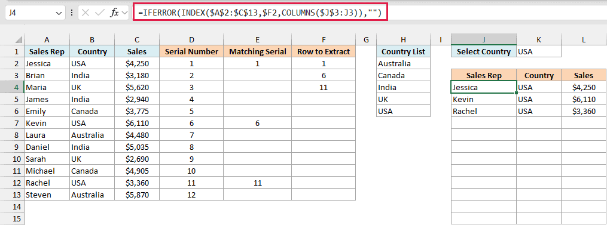Click 'Kevin' in the extracted results table
Image resolution: width=607 pixels, height=225 pixels.
484,99
